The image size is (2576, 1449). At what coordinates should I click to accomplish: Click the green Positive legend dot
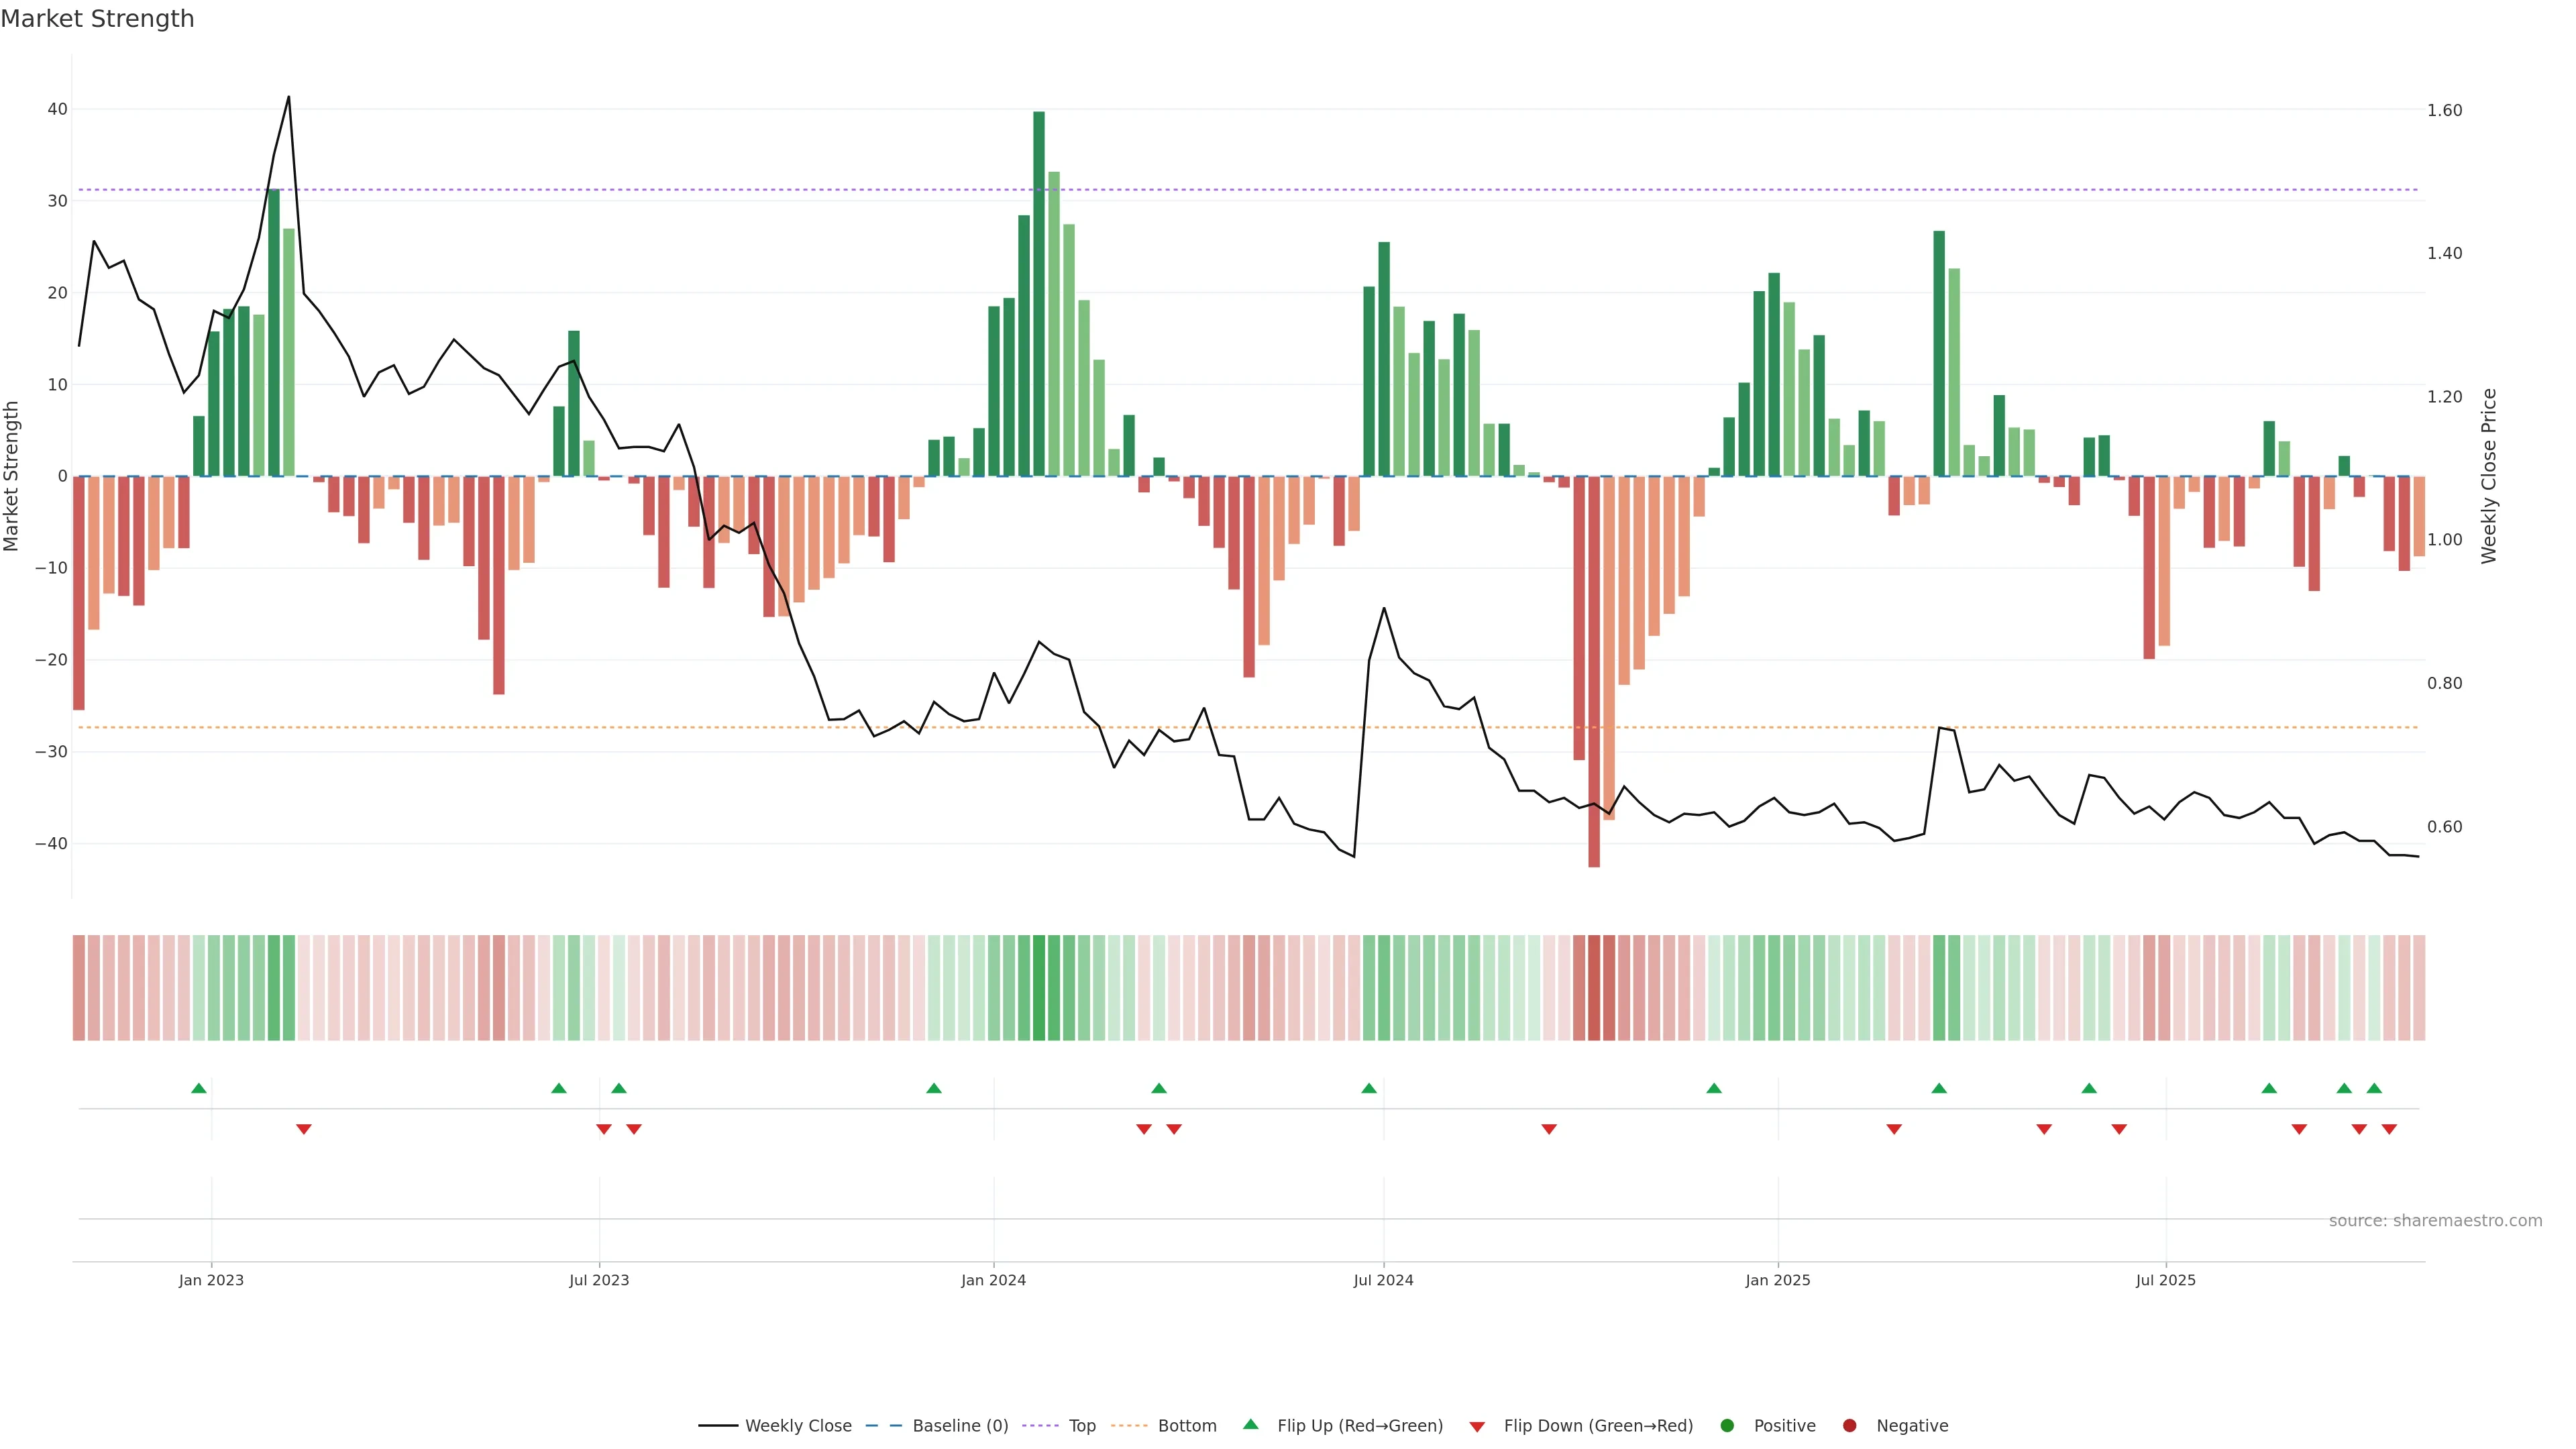pos(1726,1426)
